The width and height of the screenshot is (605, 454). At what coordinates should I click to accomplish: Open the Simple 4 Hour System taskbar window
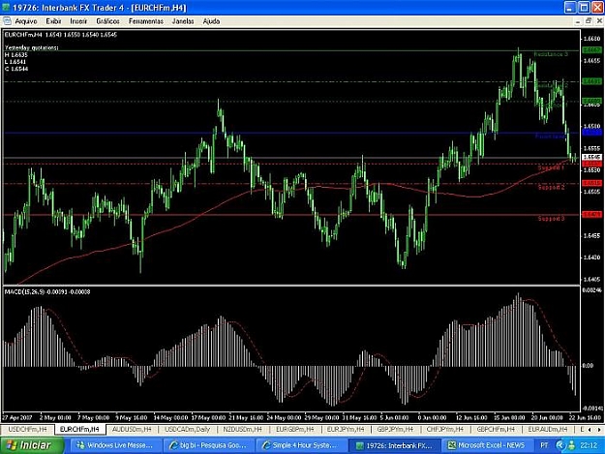(301, 445)
